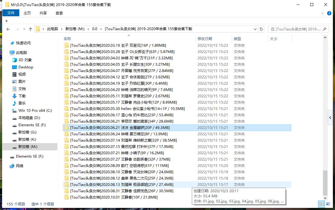Open the 文件 ribbon tab
Viewport: 335px width, 210px height.
(11, 13)
